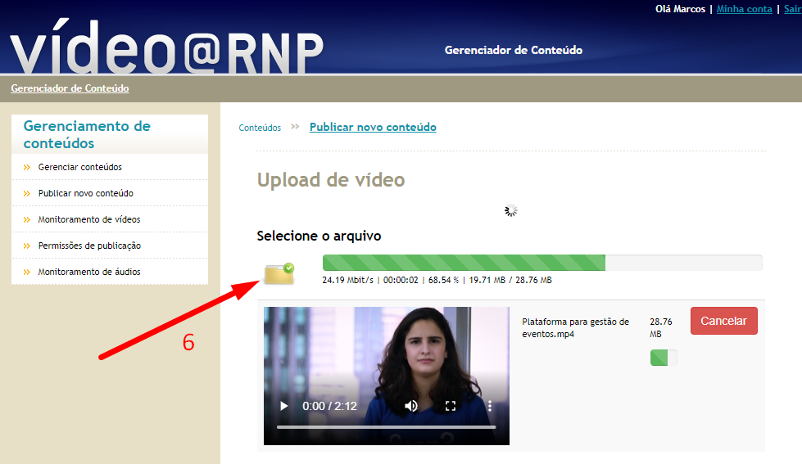Click the video time display 0:00 / 2:12
Image resolution: width=802 pixels, height=464 pixels.
coord(329,406)
